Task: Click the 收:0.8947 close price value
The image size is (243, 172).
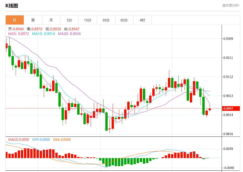Action: click(72, 29)
